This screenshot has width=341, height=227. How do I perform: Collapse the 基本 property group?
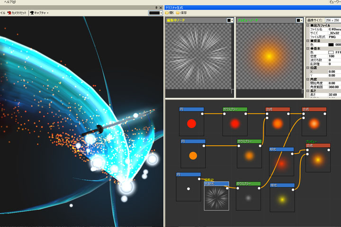coord(308,48)
